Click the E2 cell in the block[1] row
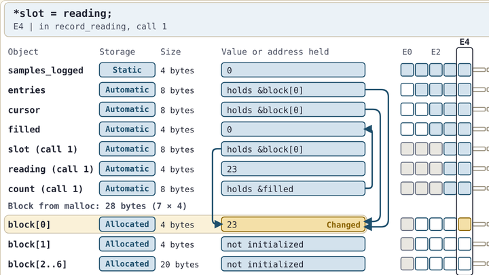This screenshot has width=489, height=275. point(436,244)
